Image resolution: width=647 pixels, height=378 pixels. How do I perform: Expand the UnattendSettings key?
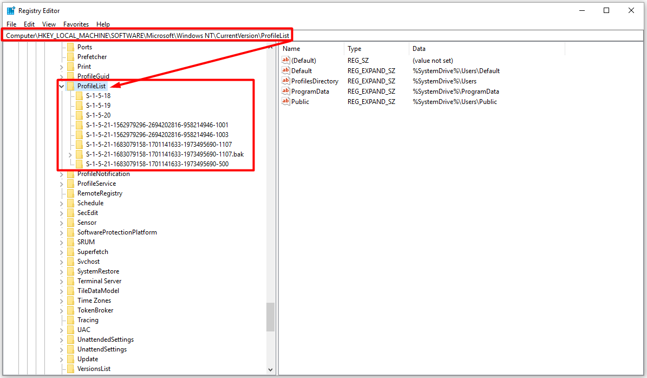pyautogui.click(x=62, y=349)
